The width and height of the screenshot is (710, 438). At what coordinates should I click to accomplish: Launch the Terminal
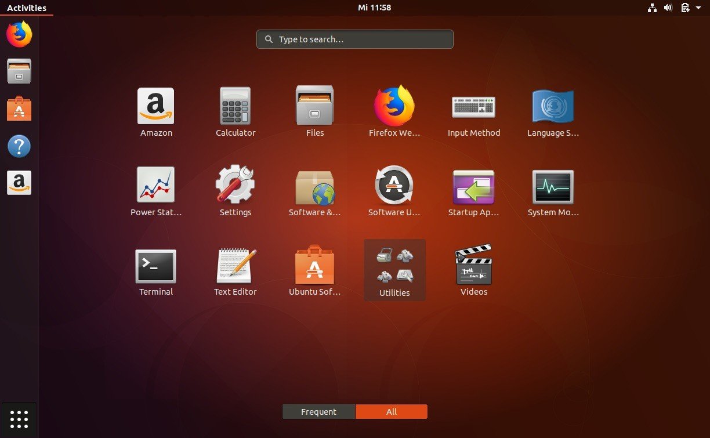(156, 265)
